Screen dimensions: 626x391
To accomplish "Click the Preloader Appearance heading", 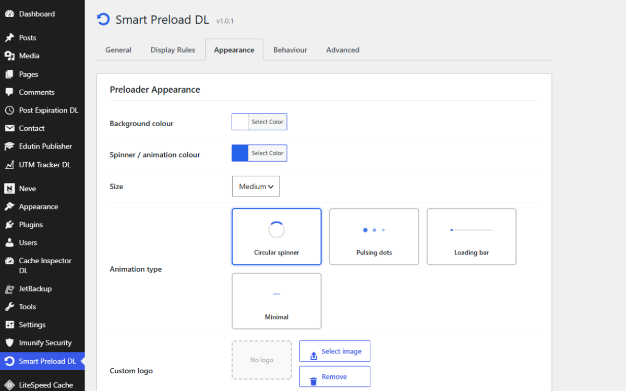I will click(x=155, y=90).
